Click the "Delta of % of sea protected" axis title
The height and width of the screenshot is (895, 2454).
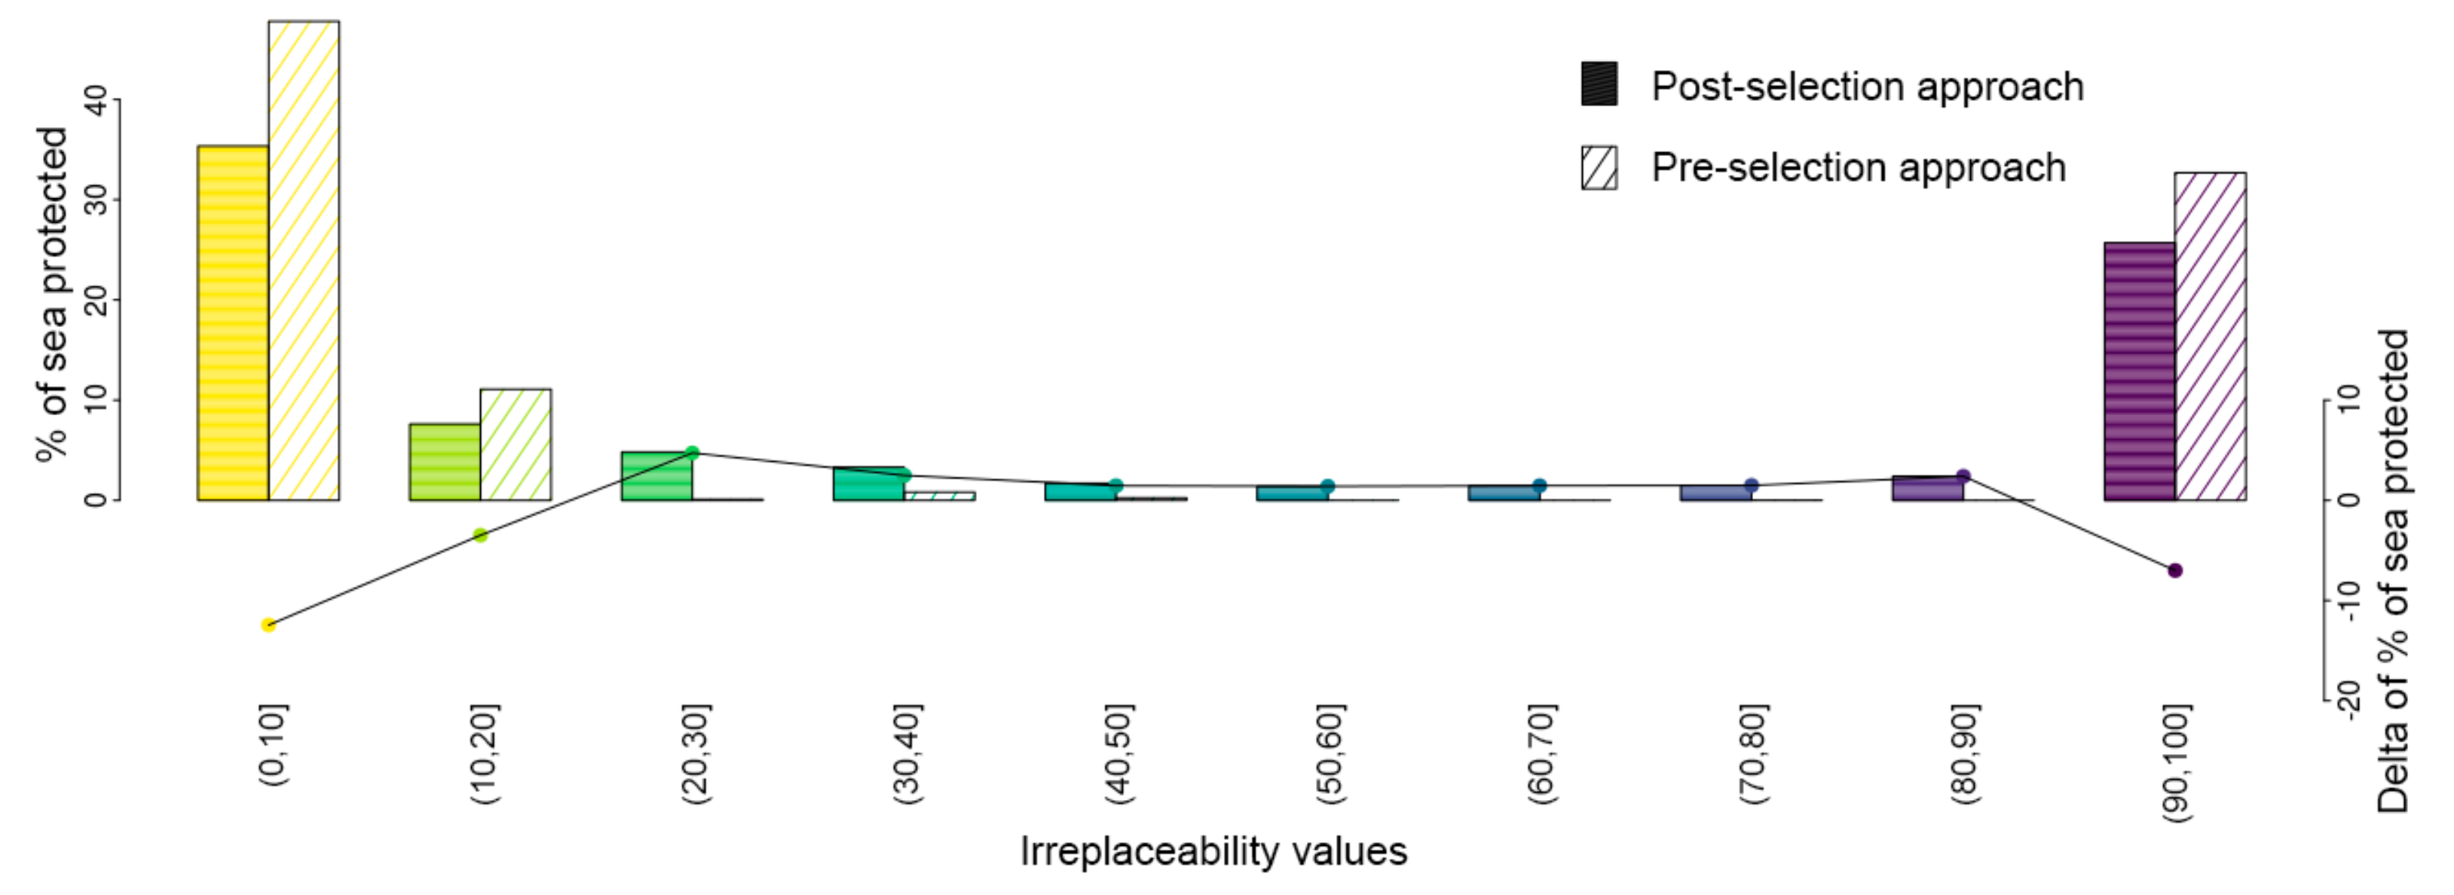pos(2393,571)
